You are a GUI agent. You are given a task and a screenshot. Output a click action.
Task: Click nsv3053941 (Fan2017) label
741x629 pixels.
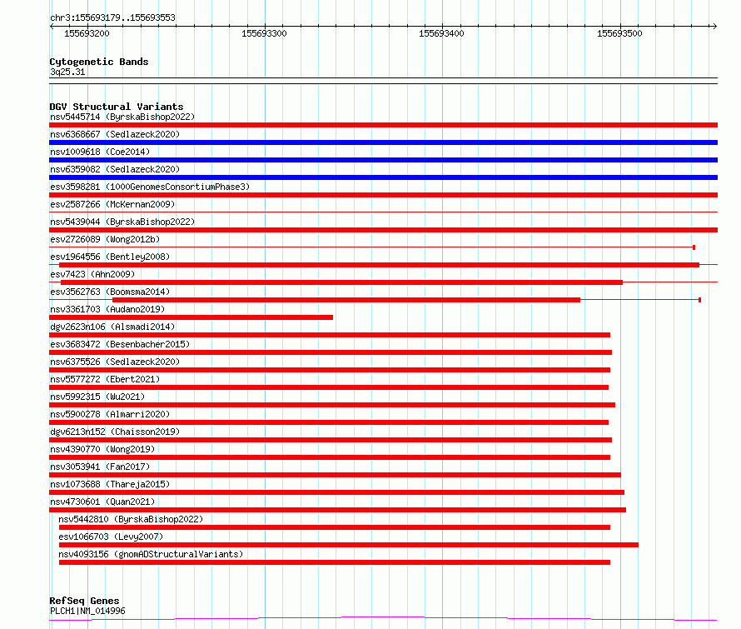point(100,467)
